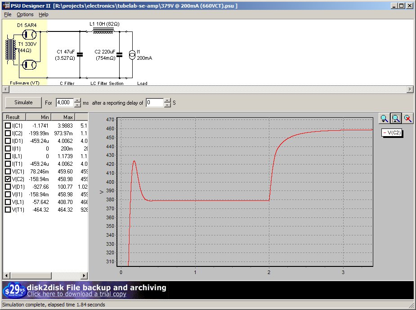416x310 pixels.
Task: Decrease reporting delay with down spinner
Action: pyautogui.click(x=167, y=105)
